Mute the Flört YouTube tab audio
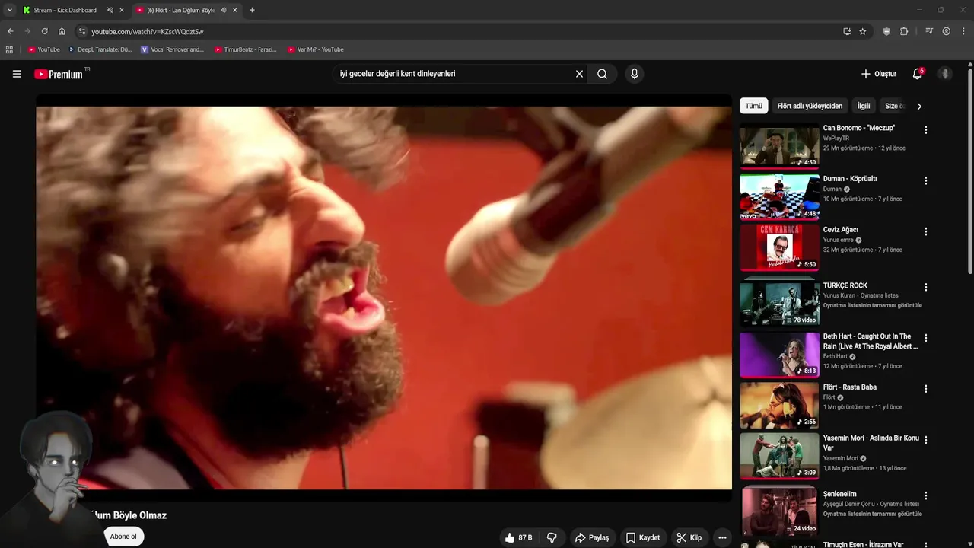The height and width of the screenshot is (548, 974). pos(223,10)
